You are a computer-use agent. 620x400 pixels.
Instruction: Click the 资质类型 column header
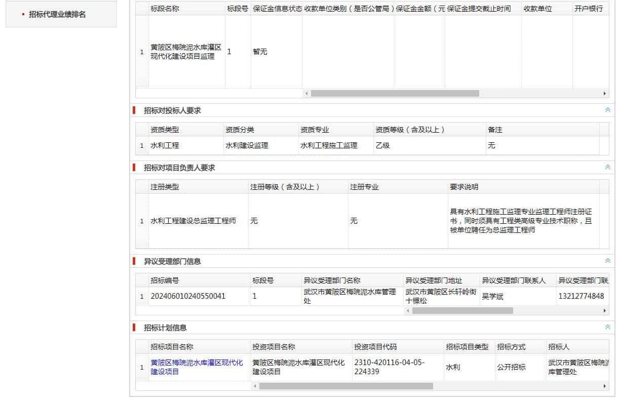click(x=165, y=130)
